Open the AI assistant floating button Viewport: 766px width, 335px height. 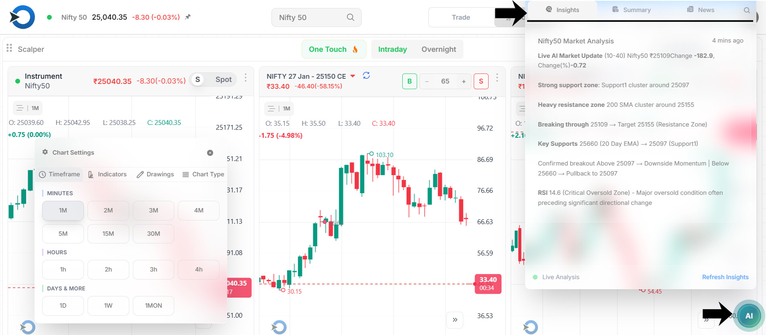[x=749, y=316]
